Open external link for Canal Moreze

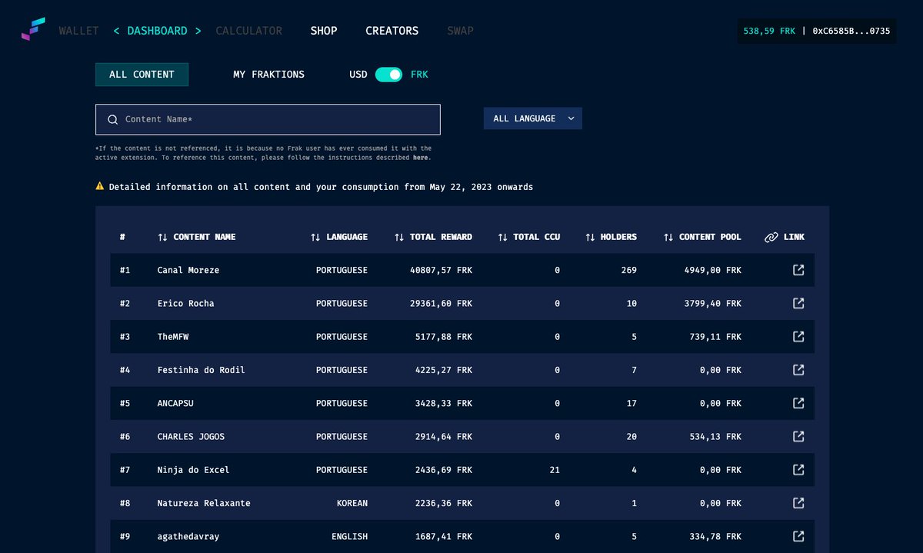(x=798, y=270)
